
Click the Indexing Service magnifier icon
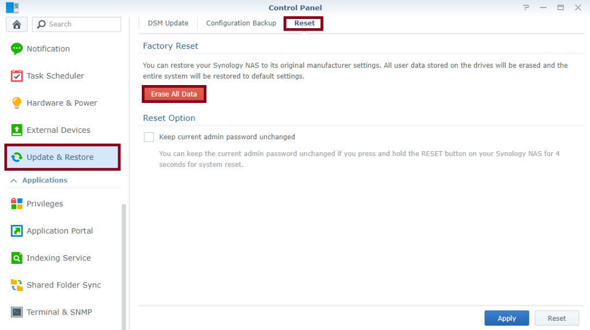click(x=17, y=258)
